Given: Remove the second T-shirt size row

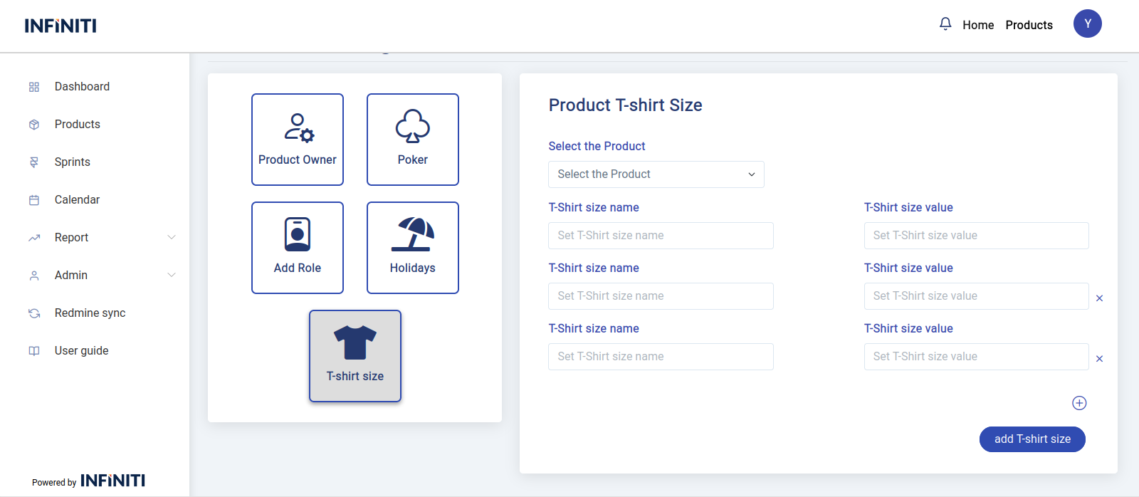Looking at the screenshot, I should tap(1099, 298).
